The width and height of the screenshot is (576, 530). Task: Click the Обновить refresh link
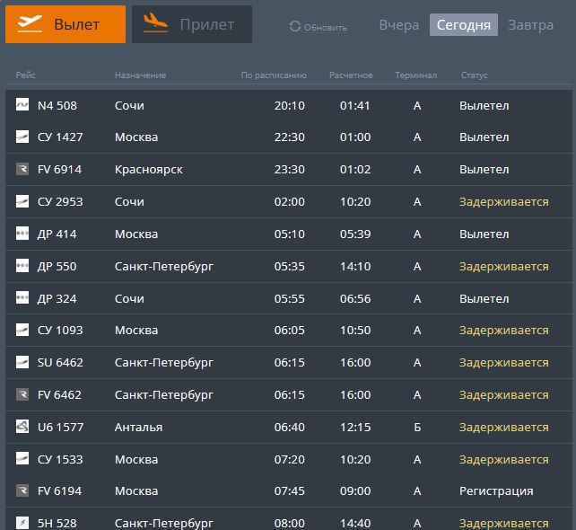(326, 28)
